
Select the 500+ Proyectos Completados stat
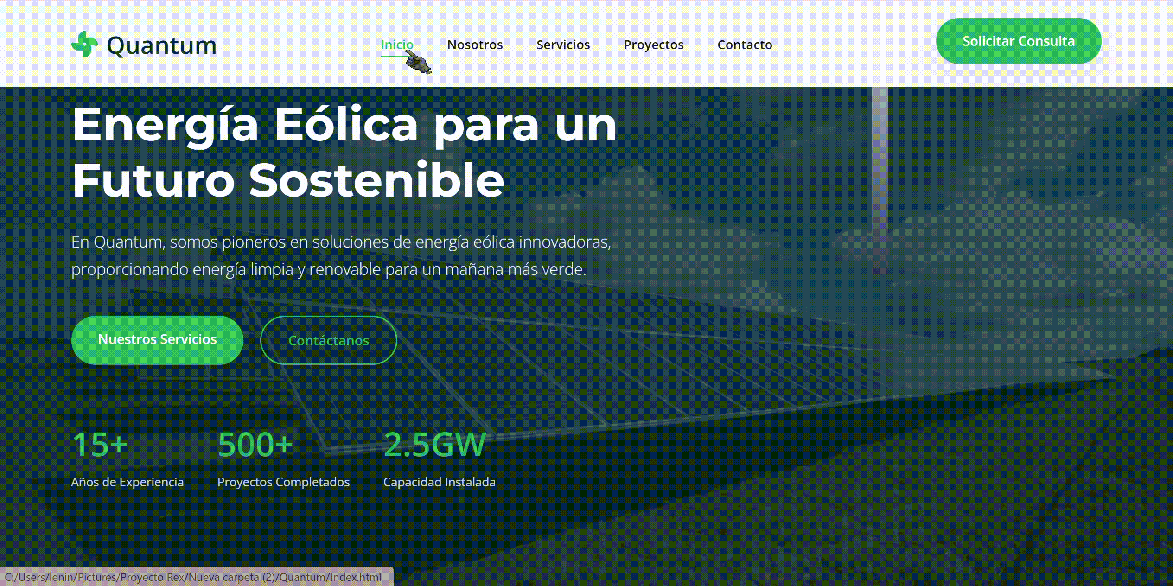(x=254, y=443)
